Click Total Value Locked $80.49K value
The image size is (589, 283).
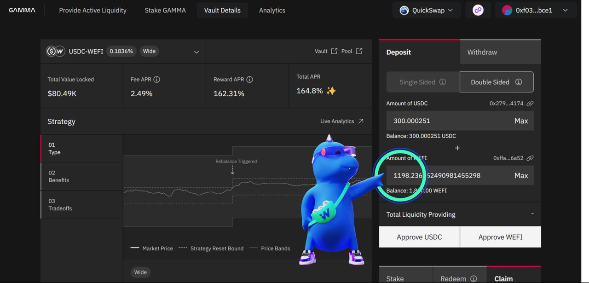[x=62, y=93]
